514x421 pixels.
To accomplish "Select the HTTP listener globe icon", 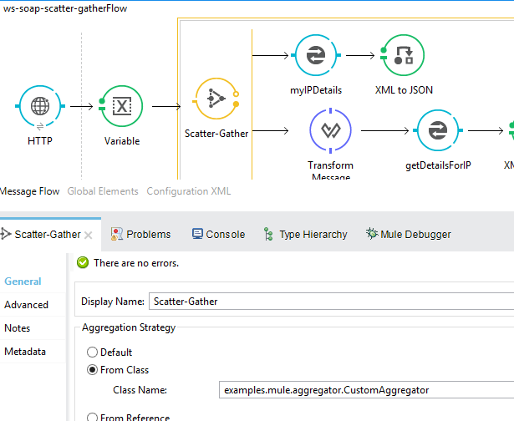I will click(x=39, y=106).
